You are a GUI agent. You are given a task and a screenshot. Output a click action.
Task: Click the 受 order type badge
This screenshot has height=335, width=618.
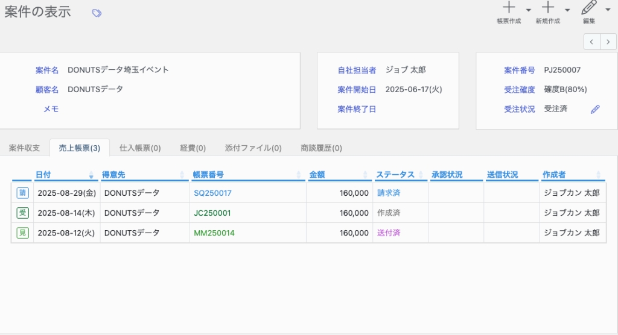coord(23,213)
